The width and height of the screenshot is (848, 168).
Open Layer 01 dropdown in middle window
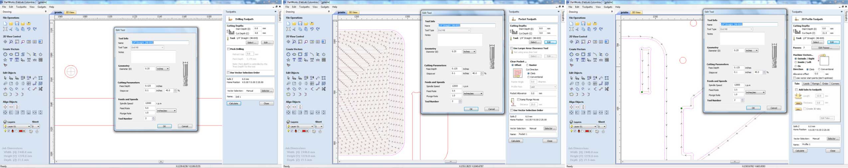point(300,127)
